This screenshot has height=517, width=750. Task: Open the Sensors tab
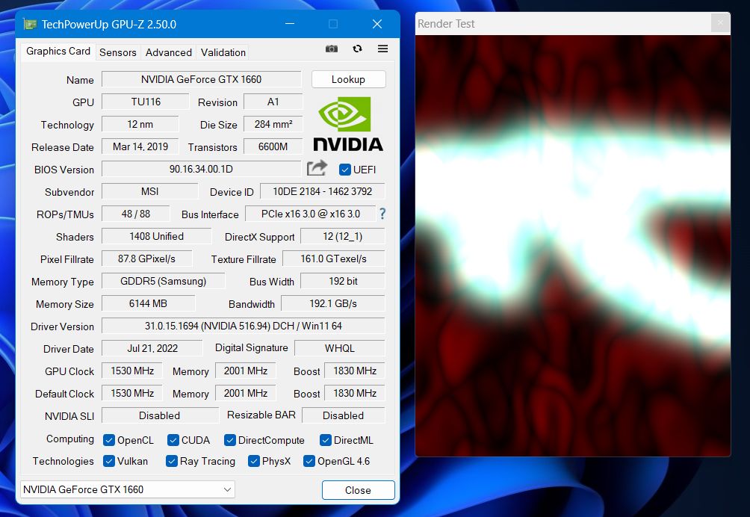118,52
